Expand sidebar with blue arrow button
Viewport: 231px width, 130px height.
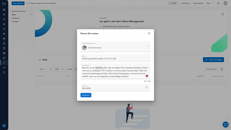click(x=4, y=126)
